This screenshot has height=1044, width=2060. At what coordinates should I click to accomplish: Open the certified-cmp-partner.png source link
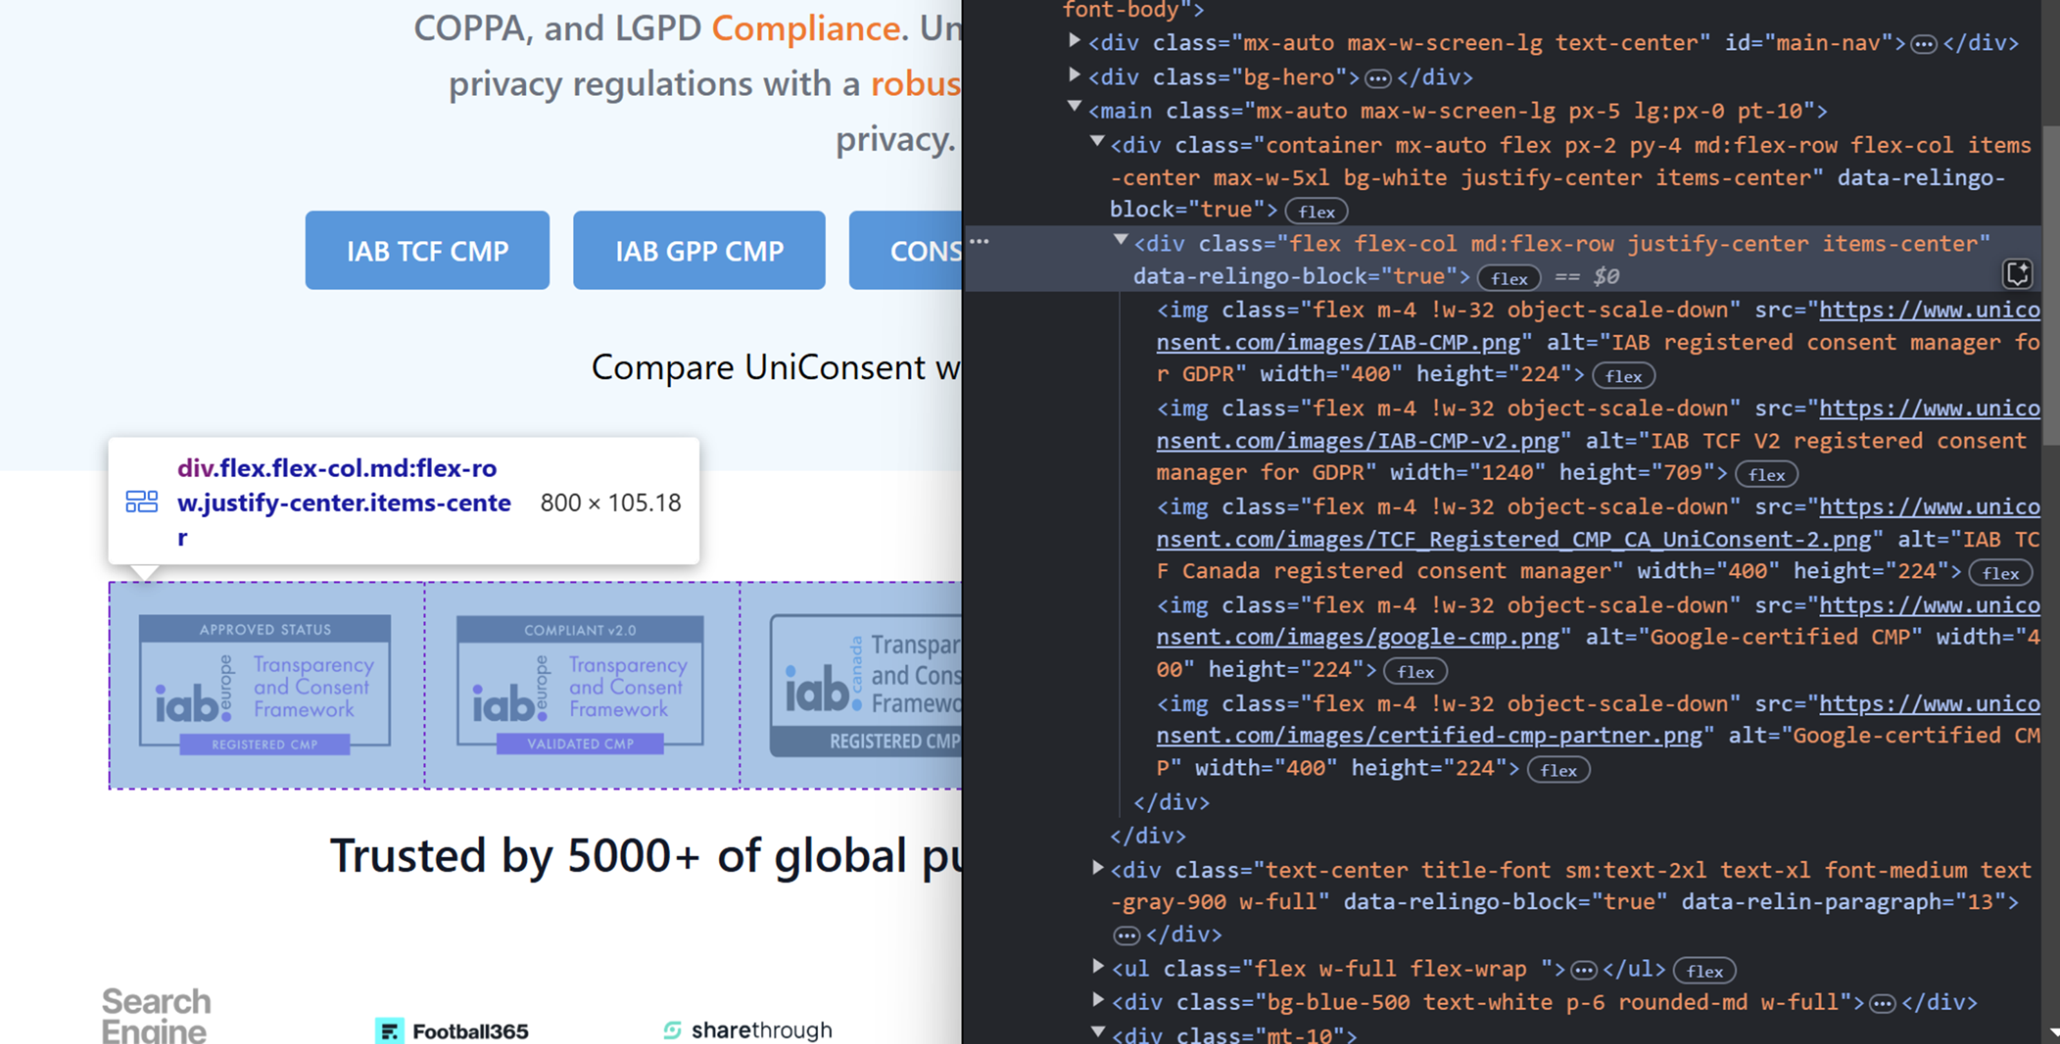(x=1429, y=736)
